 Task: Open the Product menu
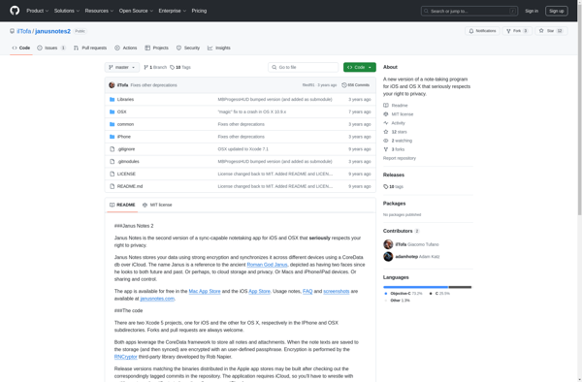(x=37, y=11)
